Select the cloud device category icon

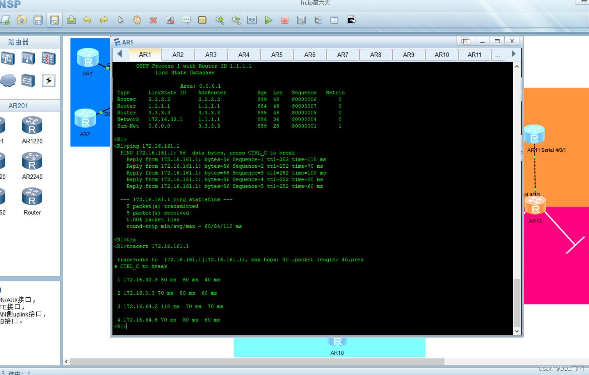[x=7, y=80]
